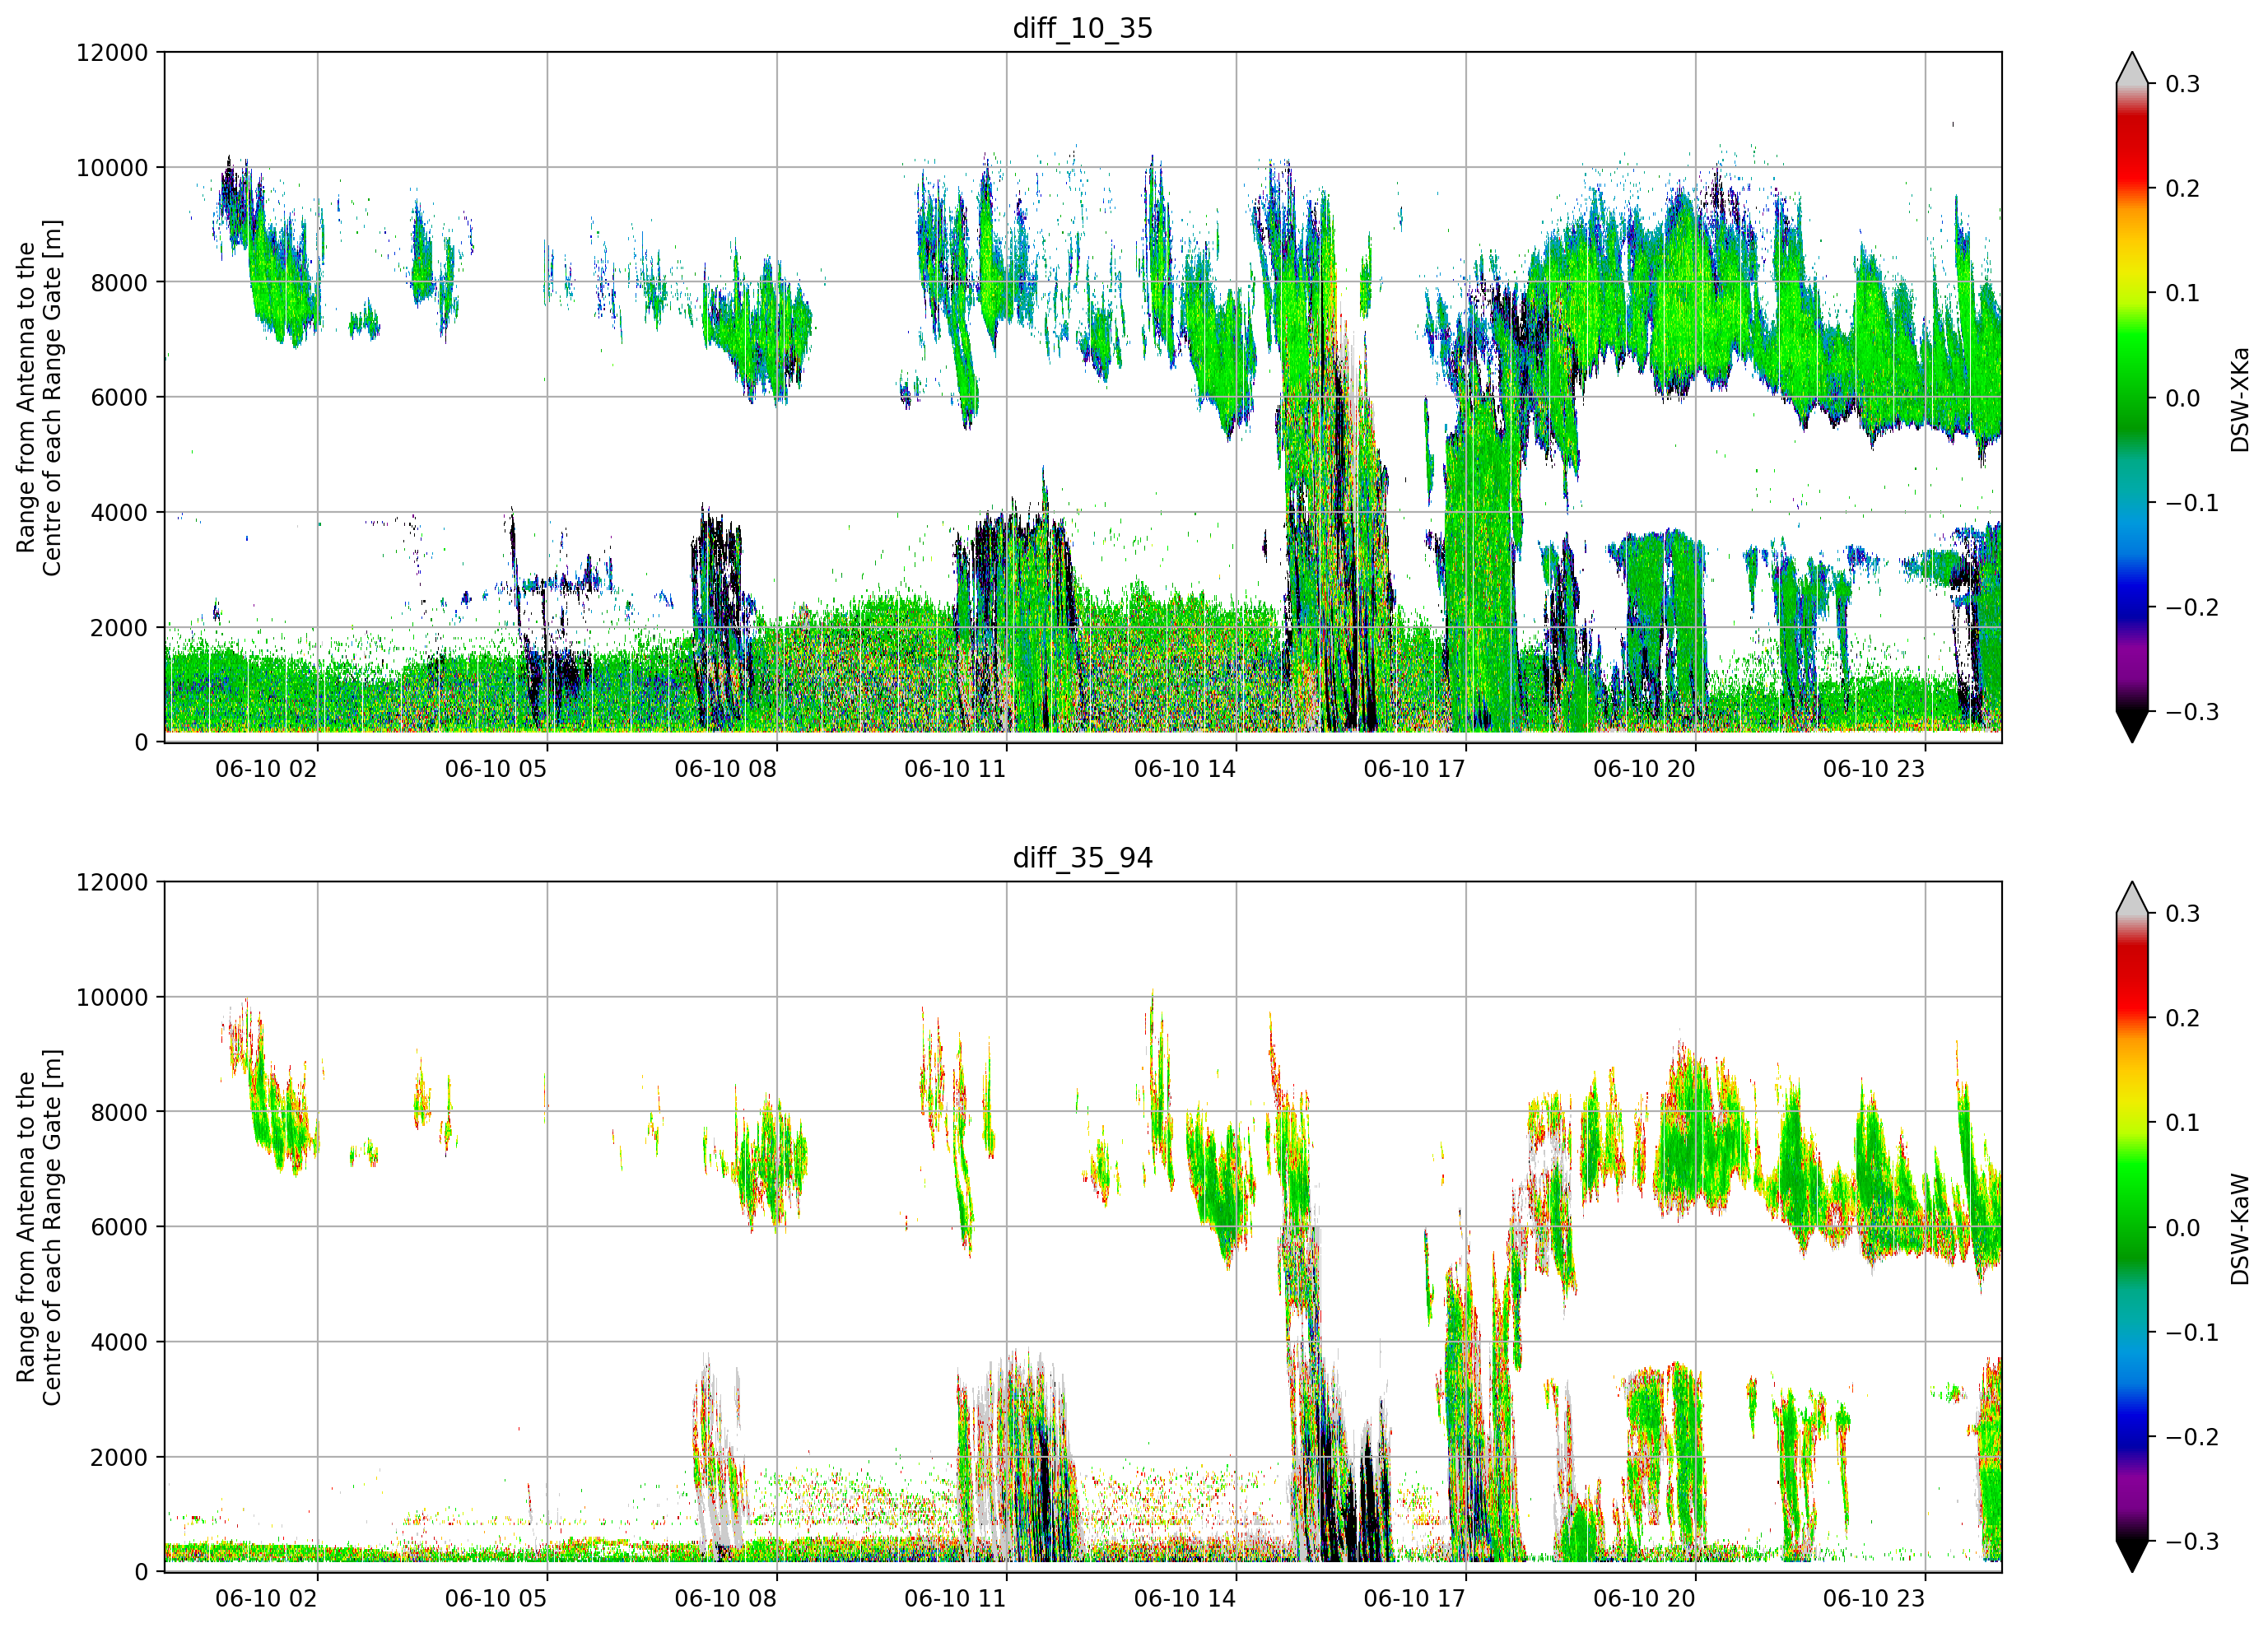Click the "−0.2" tick on the DSW-XKa colorbar
2268x1628 pixels.
pyautogui.click(x=2192, y=608)
